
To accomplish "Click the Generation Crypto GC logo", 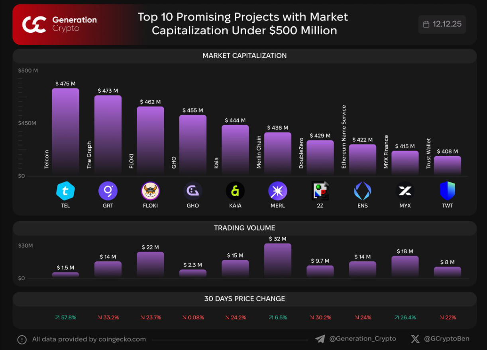I will coord(34,24).
